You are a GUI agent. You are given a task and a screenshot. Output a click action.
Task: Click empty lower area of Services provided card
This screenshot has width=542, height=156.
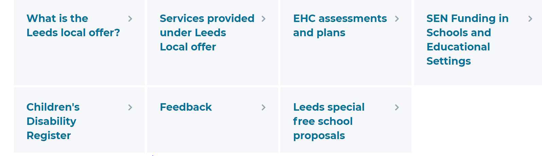213,69
